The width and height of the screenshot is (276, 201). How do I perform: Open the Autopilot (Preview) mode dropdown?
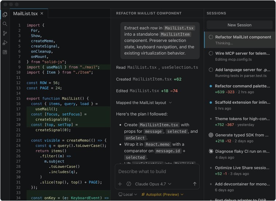tap(162, 194)
